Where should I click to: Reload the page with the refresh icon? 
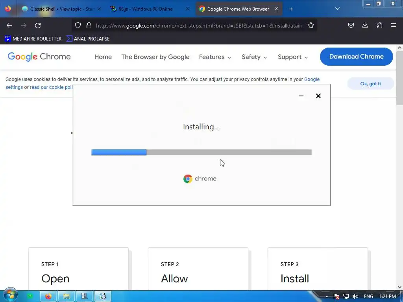[38, 25]
